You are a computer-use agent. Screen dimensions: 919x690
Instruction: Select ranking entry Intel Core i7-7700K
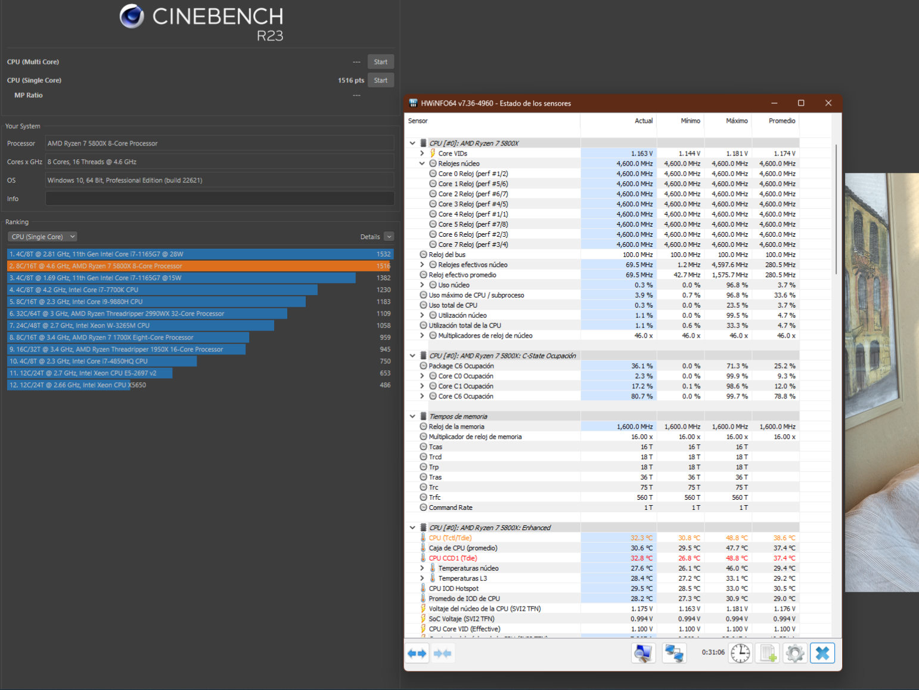click(200, 290)
